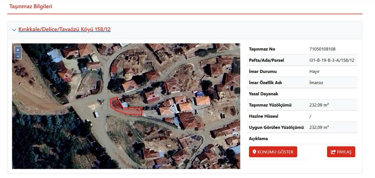Click the İmar Durumu row label

pyautogui.click(x=262, y=71)
